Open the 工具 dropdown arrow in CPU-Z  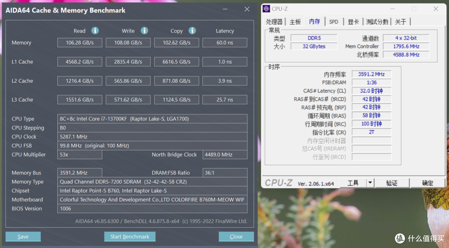coord(370,183)
